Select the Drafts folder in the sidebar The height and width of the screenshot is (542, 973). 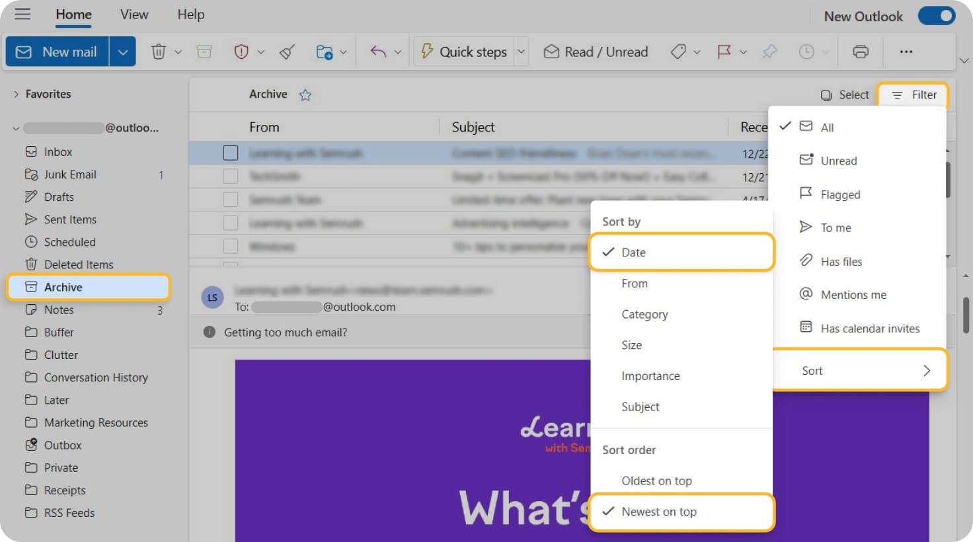pos(58,196)
